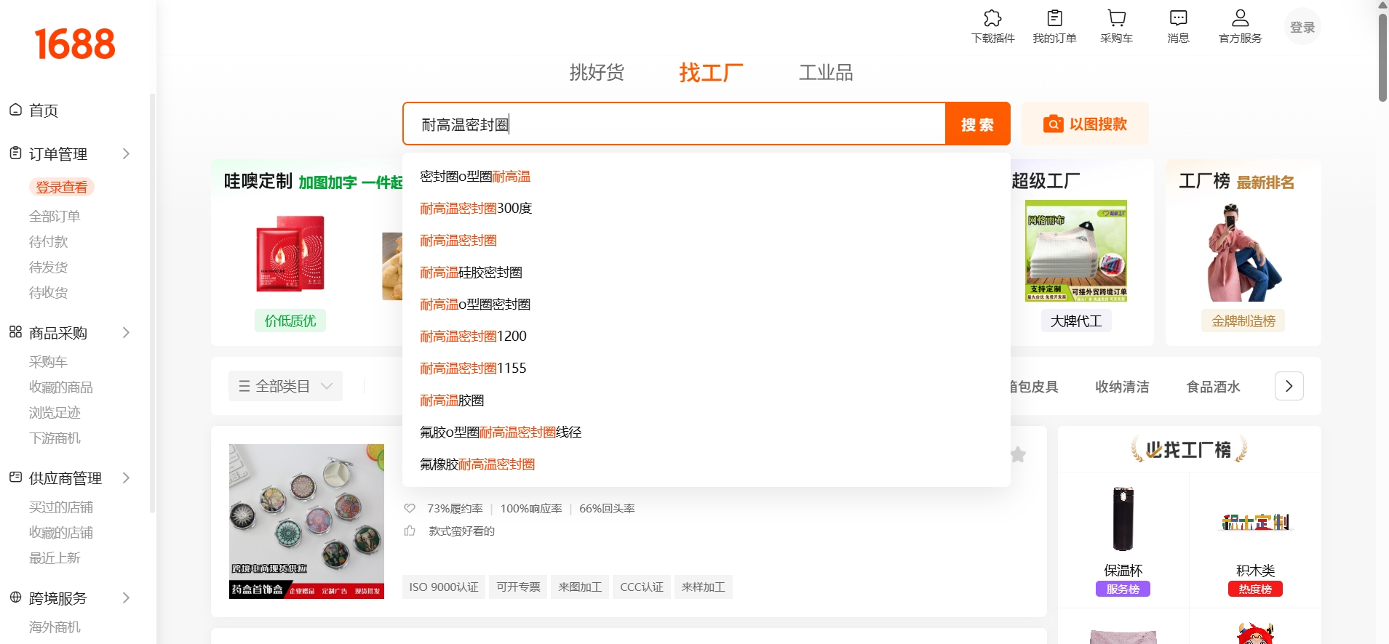
Task: Choose suggestion 耐高温硅胶密封圈
Action: click(x=706, y=273)
